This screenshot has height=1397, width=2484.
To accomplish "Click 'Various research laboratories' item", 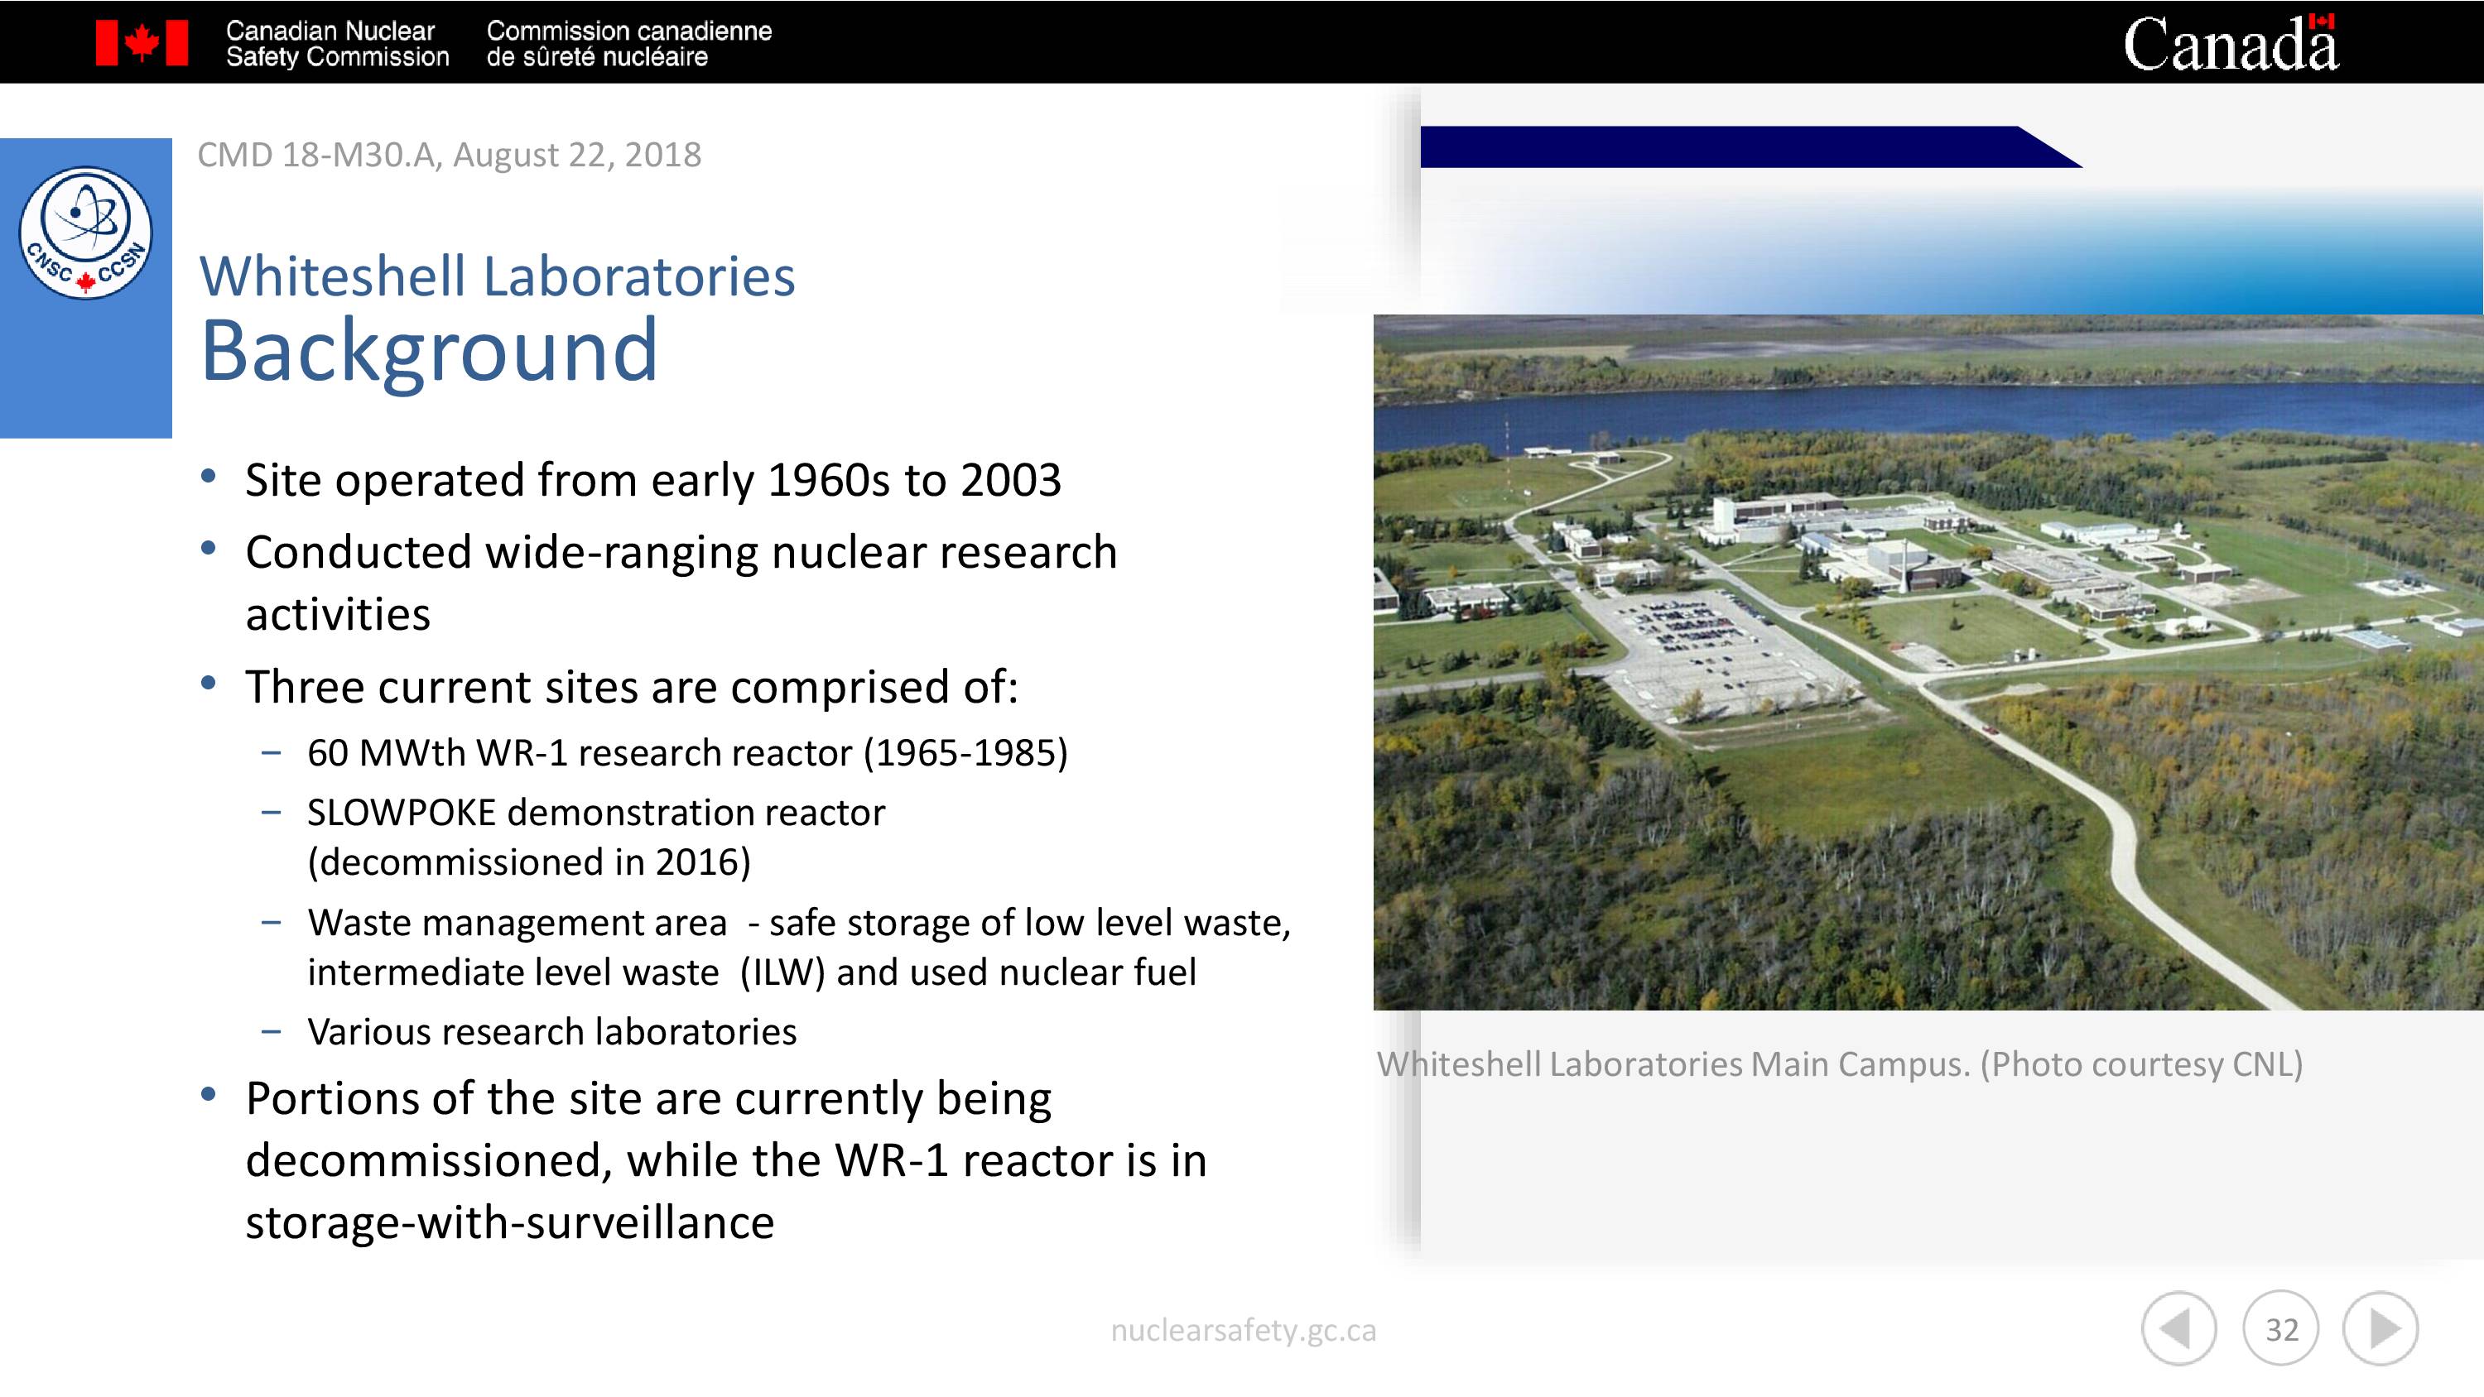I will click(551, 1031).
